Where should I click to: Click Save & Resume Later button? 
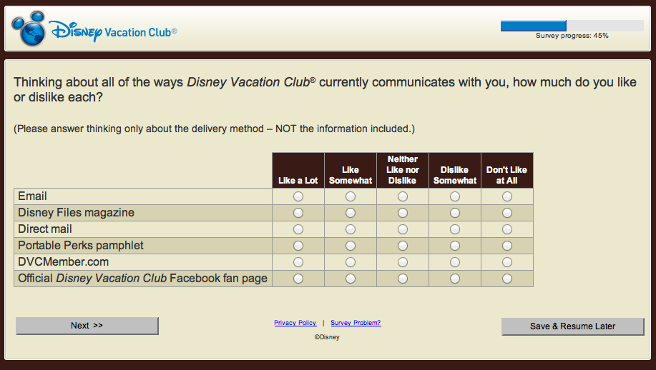pos(573,326)
